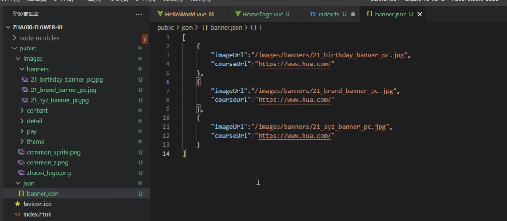Click the Vue icon on HelloWorld.vue tab

point(160,14)
